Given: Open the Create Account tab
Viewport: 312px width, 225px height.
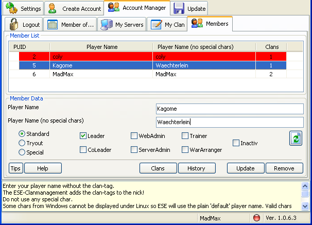Looking at the screenshot, I should click(74, 8).
